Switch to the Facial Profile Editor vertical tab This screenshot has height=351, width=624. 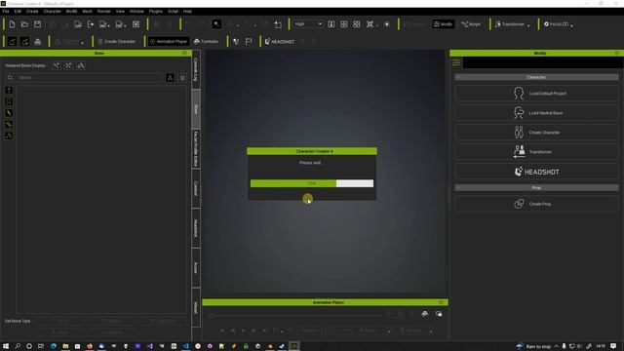pyautogui.click(x=196, y=149)
